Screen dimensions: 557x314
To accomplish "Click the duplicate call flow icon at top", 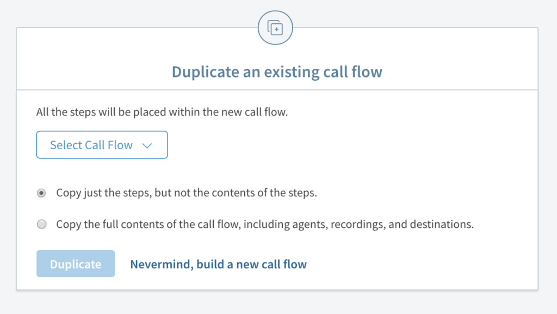I will 275,27.
